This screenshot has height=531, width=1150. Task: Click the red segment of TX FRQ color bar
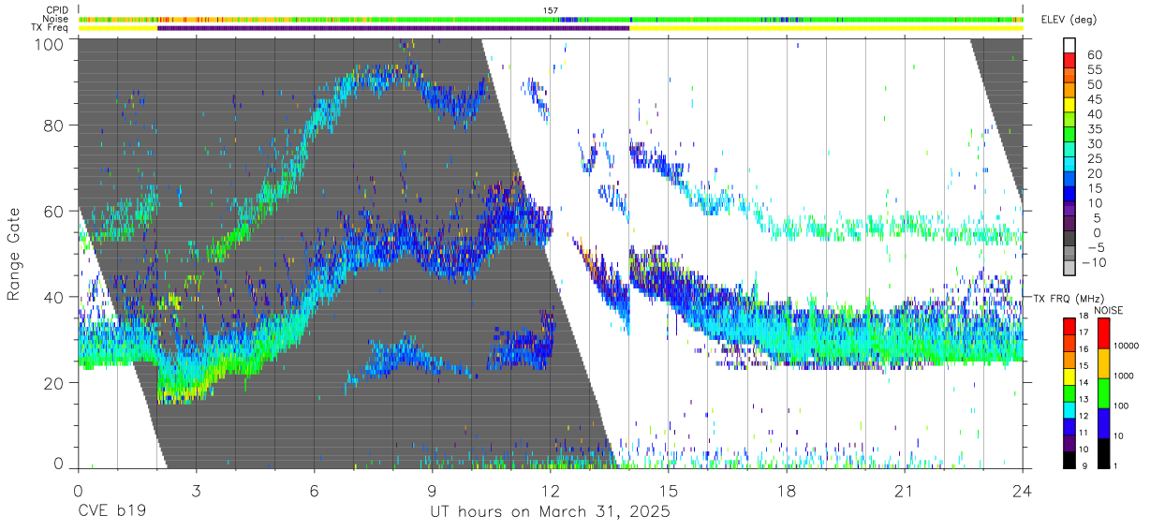pos(1069,325)
